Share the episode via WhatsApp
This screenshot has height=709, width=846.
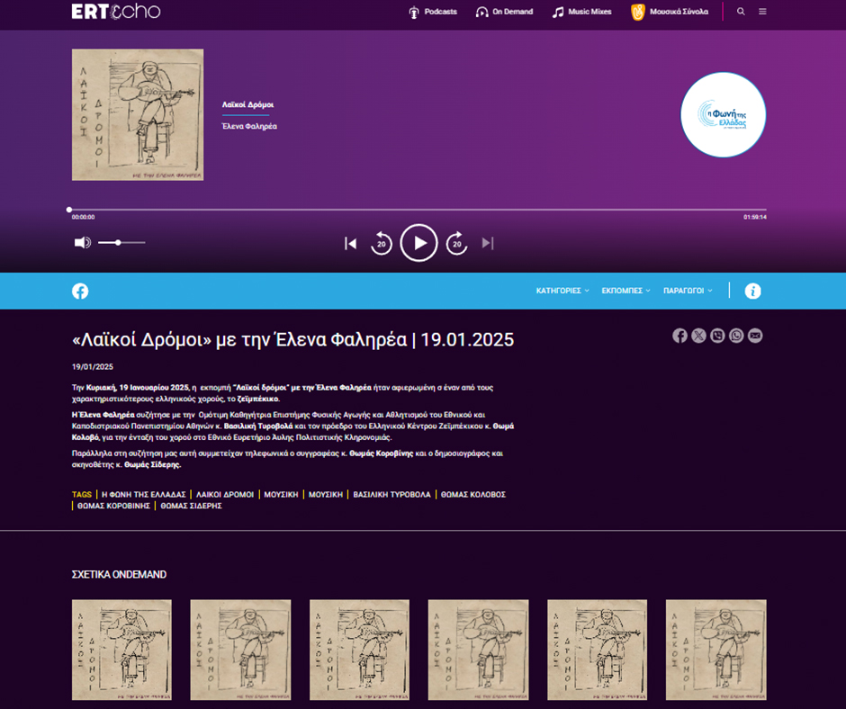(736, 336)
